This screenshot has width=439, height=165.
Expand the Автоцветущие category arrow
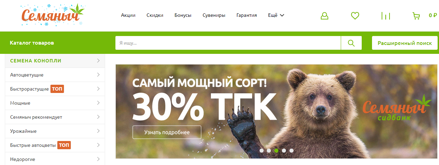(98, 75)
